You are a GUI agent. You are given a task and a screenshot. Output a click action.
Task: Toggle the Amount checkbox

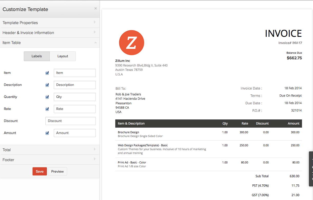pyautogui.click(x=47, y=133)
